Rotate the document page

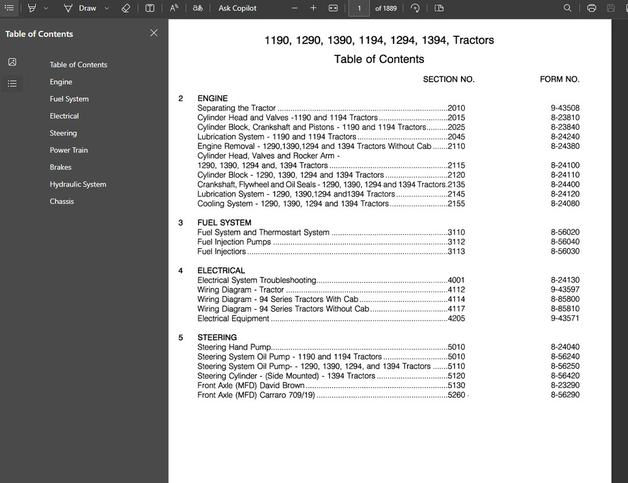coord(415,8)
